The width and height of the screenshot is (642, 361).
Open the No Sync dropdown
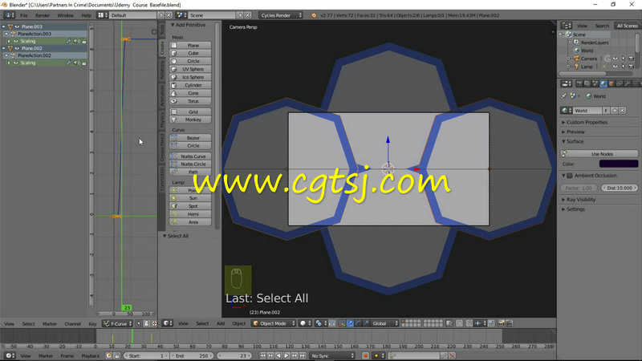coord(331,355)
